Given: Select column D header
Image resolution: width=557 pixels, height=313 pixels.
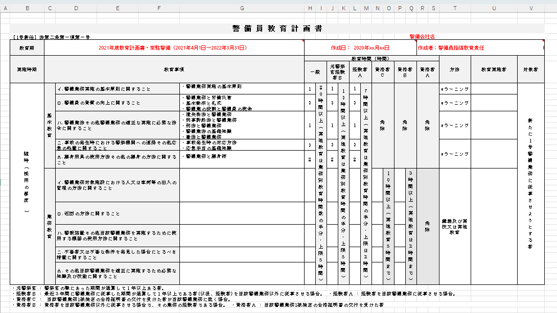Looking at the screenshot, I should pyautogui.click(x=76, y=8).
